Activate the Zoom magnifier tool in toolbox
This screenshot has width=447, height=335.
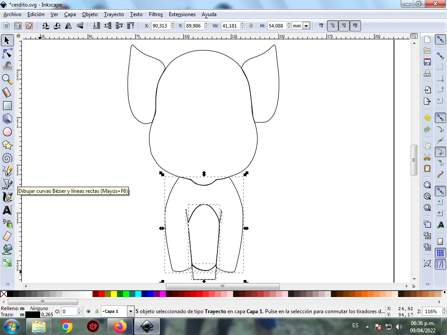pos(7,79)
